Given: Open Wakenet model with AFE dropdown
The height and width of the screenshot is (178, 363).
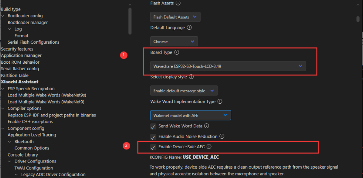Looking at the screenshot, I should [190, 115].
